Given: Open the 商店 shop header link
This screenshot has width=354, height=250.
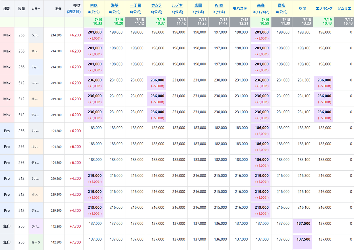Looking at the screenshot, I should pyautogui.click(x=282, y=5).
